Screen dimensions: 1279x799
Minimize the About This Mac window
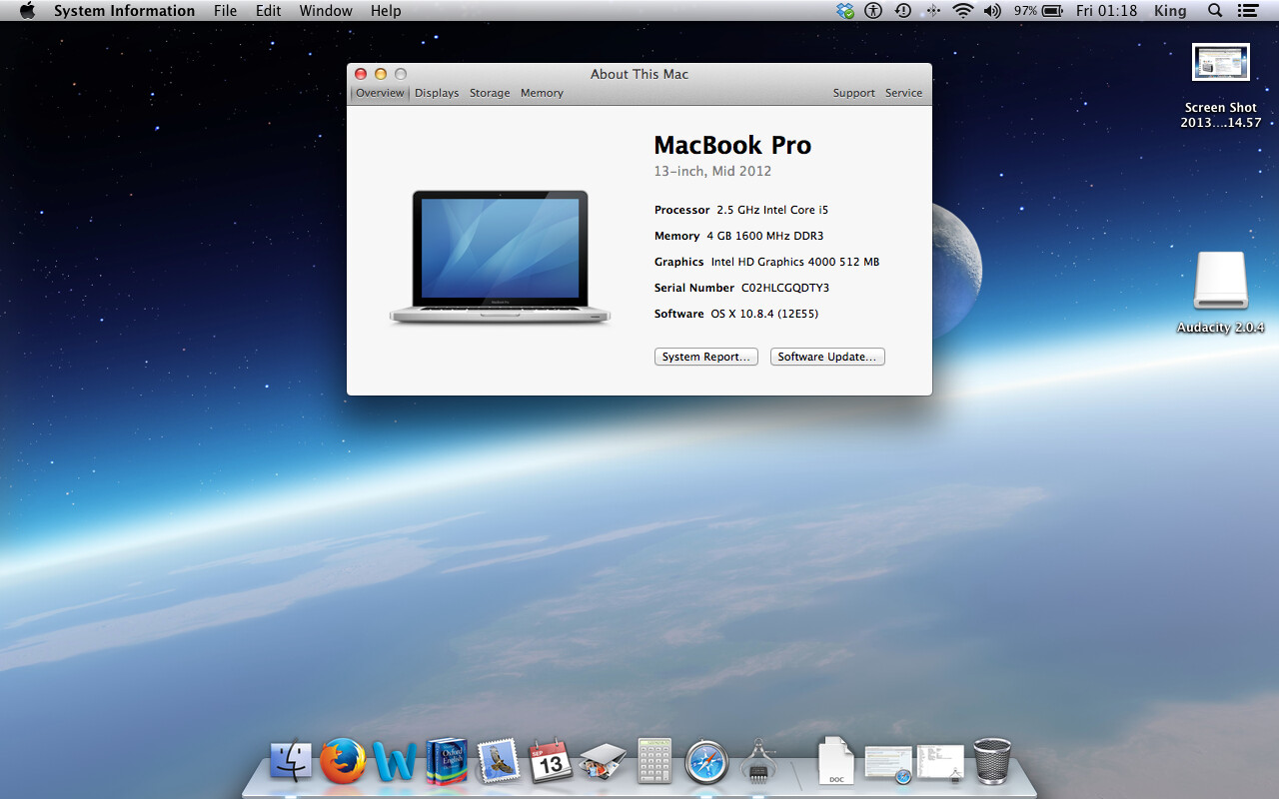[381, 74]
